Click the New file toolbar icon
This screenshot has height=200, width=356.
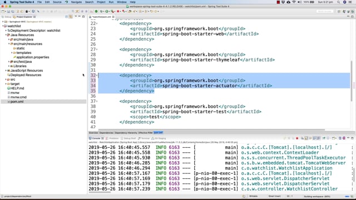[x=3, y=11]
